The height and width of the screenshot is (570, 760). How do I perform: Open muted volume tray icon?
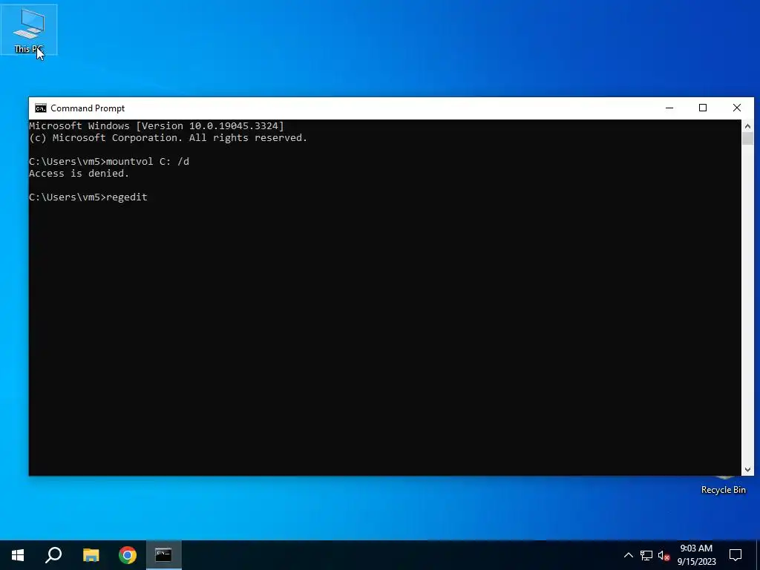(664, 555)
